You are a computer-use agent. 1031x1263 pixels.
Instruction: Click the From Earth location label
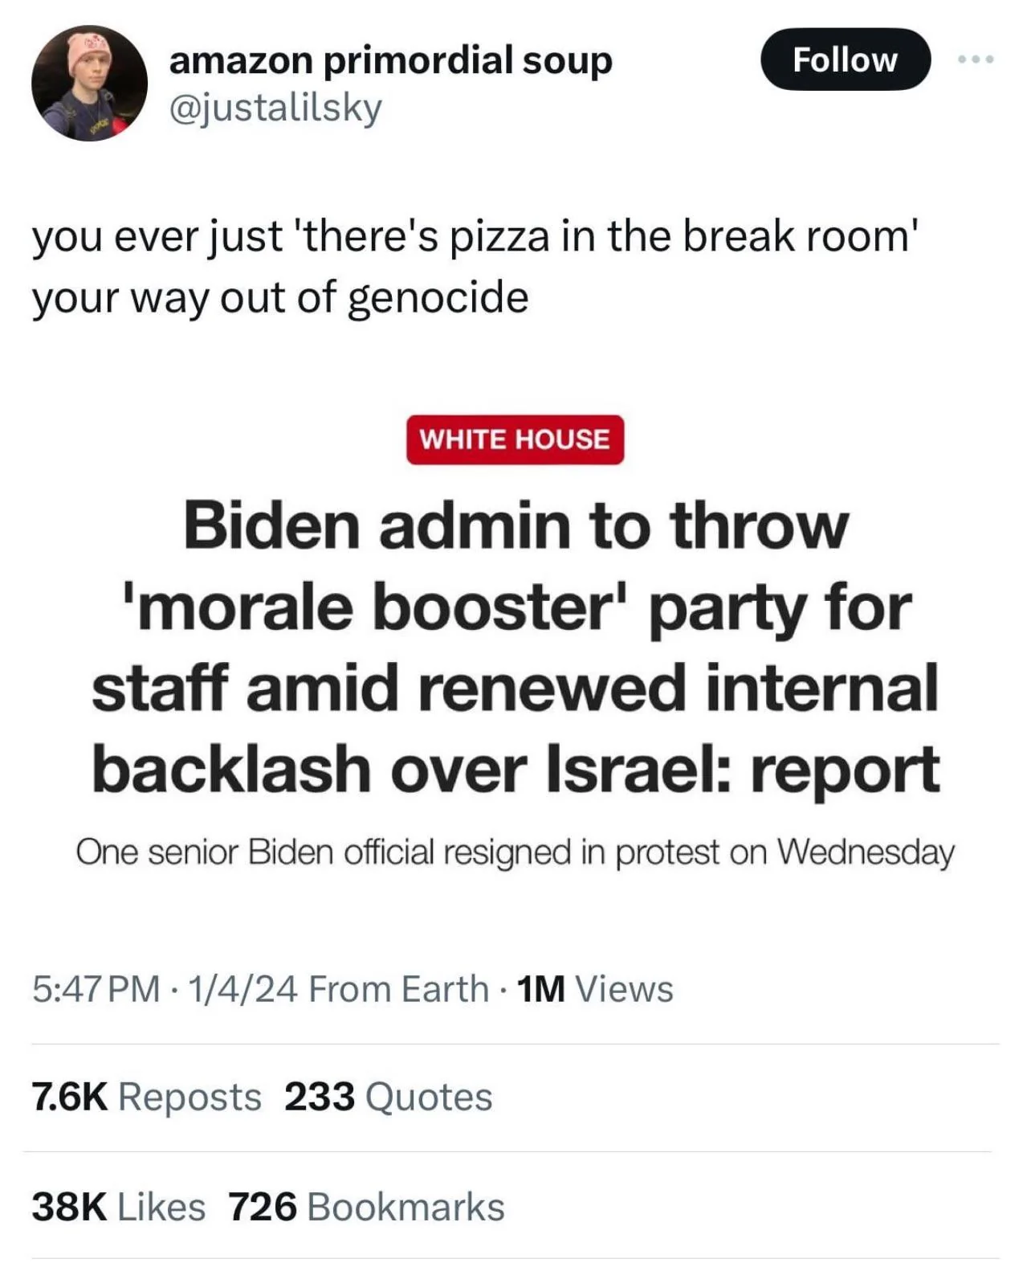[x=398, y=989]
